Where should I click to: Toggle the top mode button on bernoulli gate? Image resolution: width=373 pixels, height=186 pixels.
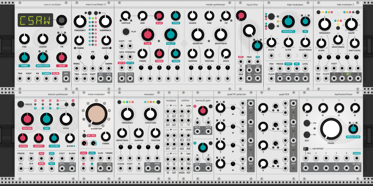click(210, 106)
